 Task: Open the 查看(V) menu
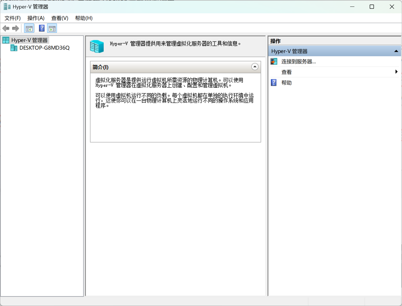point(60,18)
